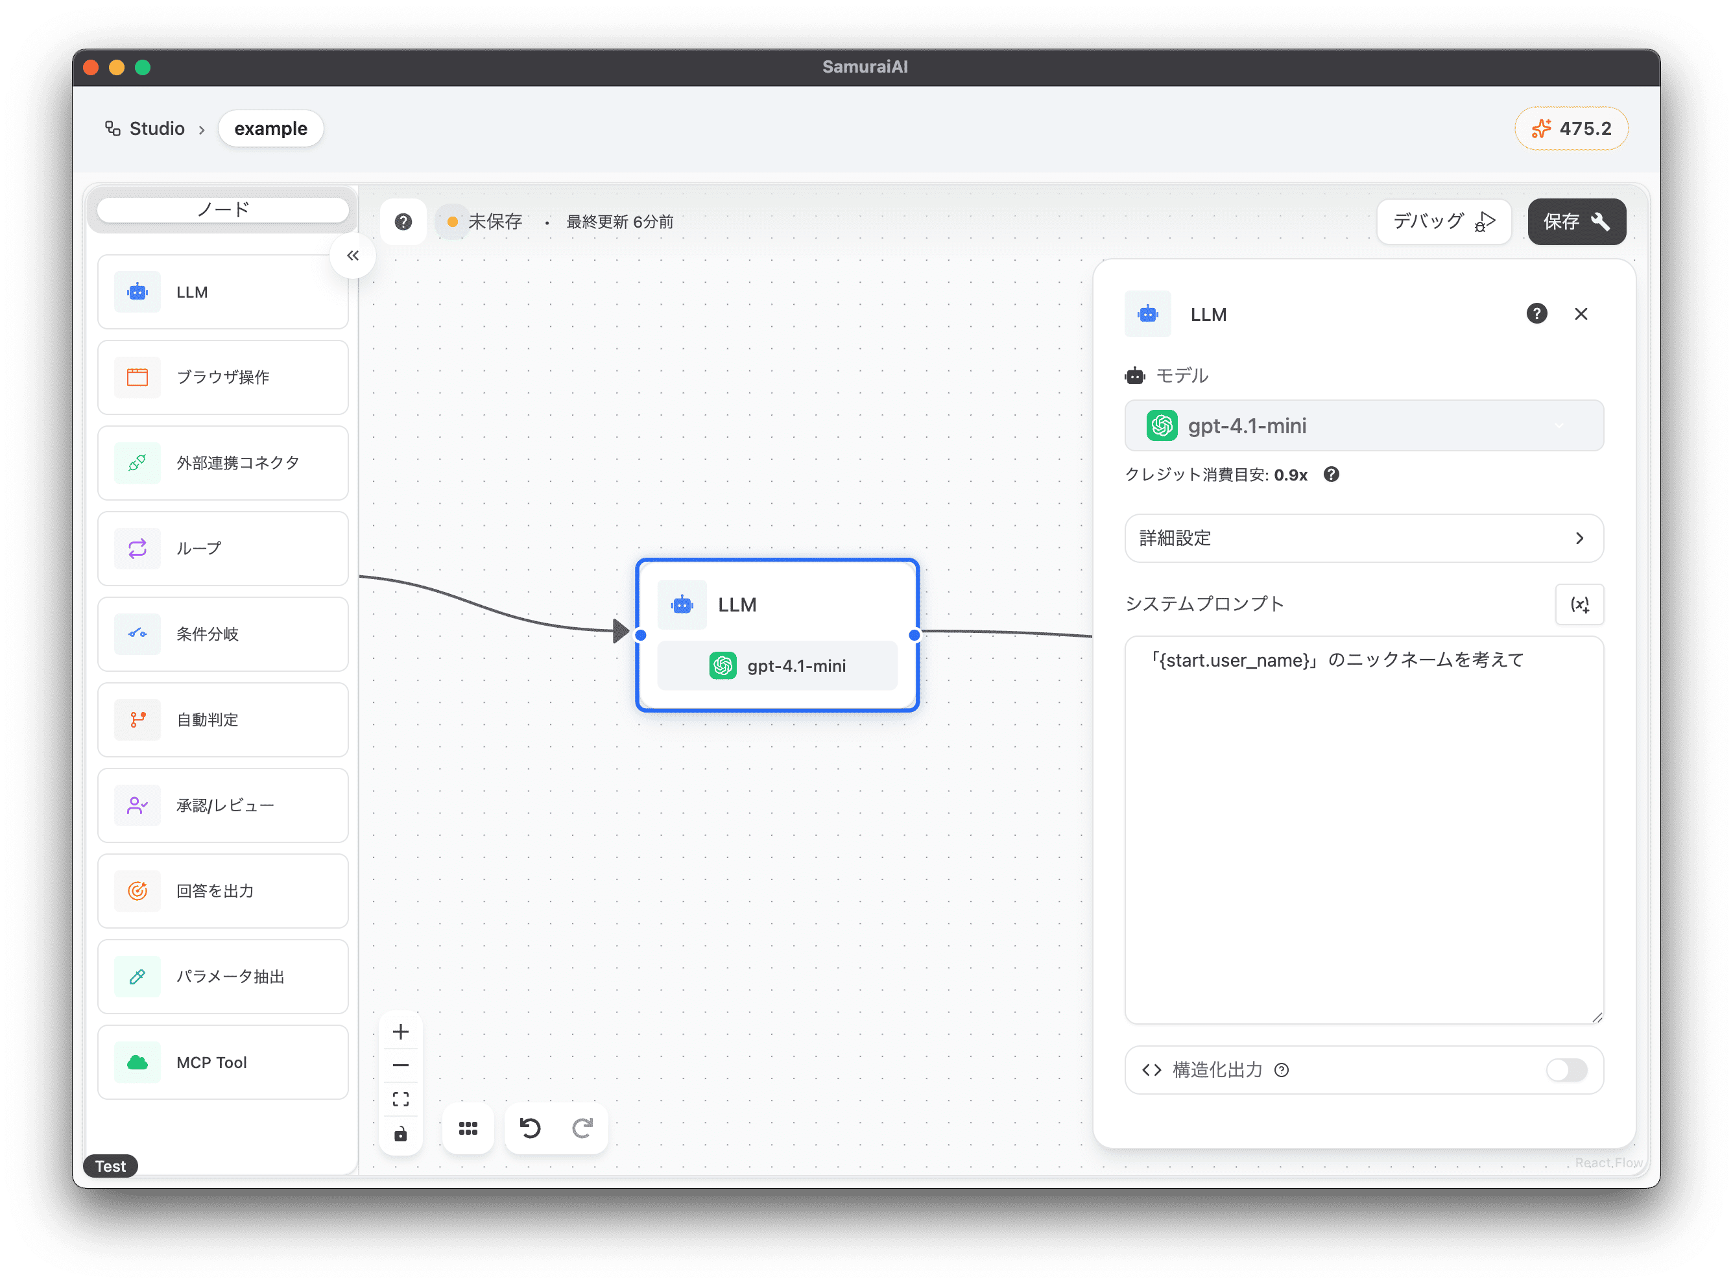The width and height of the screenshot is (1733, 1284).
Task: Collapse the node sidebar with double chevron
Action: [x=353, y=256]
